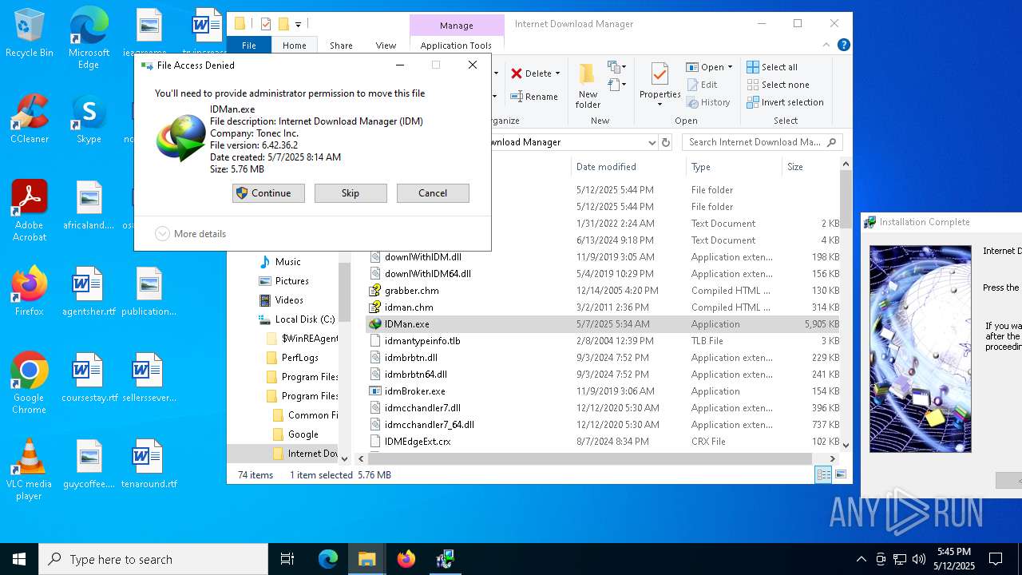This screenshot has width=1022, height=575.
Task: Click the Windows Start button
Action: pos(19,559)
